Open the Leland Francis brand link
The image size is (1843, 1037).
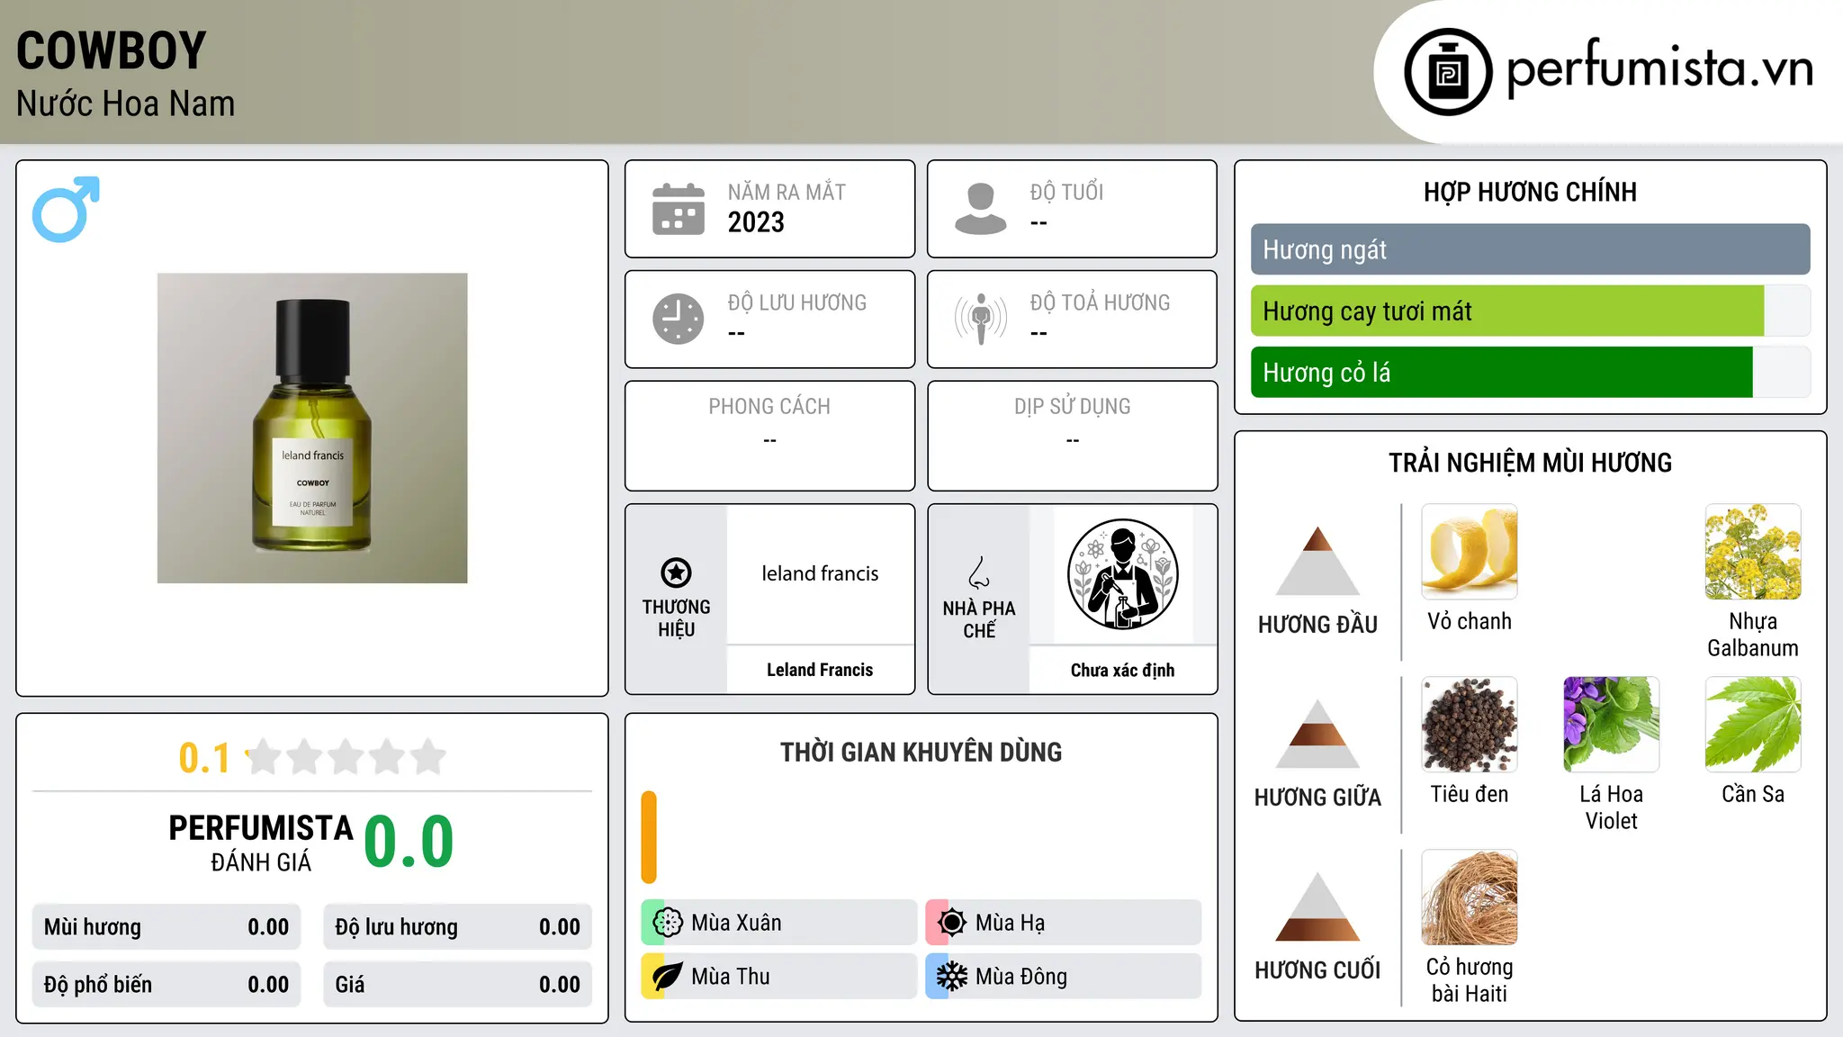pyautogui.click(x=820, y=670)
